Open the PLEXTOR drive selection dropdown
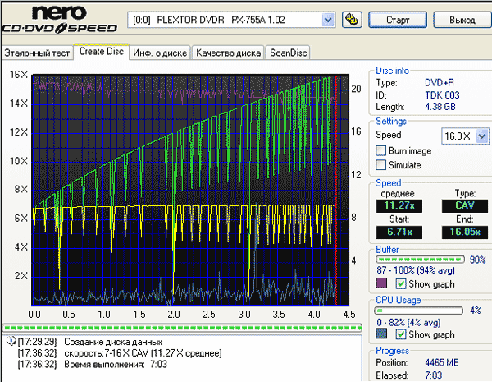This screenshot has width=492, height=382. 328,20
